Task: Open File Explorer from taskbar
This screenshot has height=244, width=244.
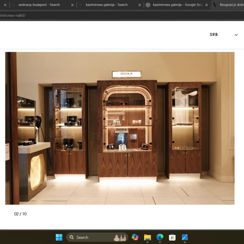Action: (148, 237)
